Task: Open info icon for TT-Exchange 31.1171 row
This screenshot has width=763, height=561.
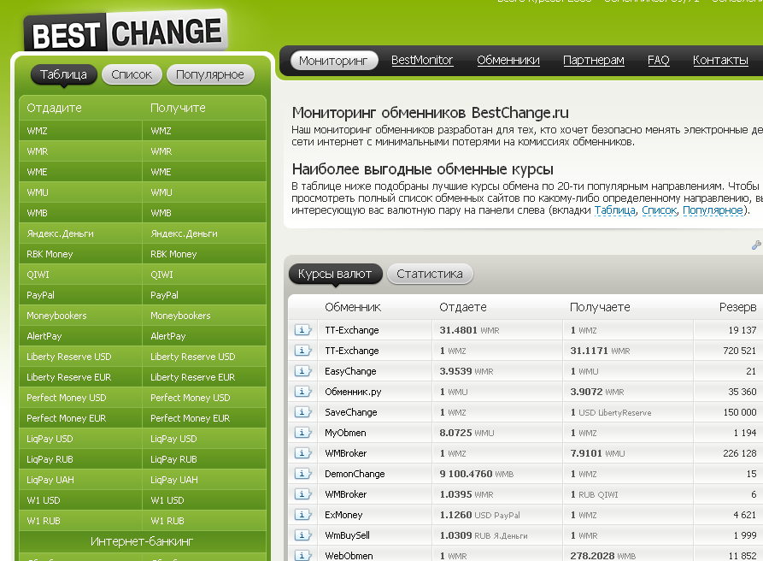Action: [302, 351]
